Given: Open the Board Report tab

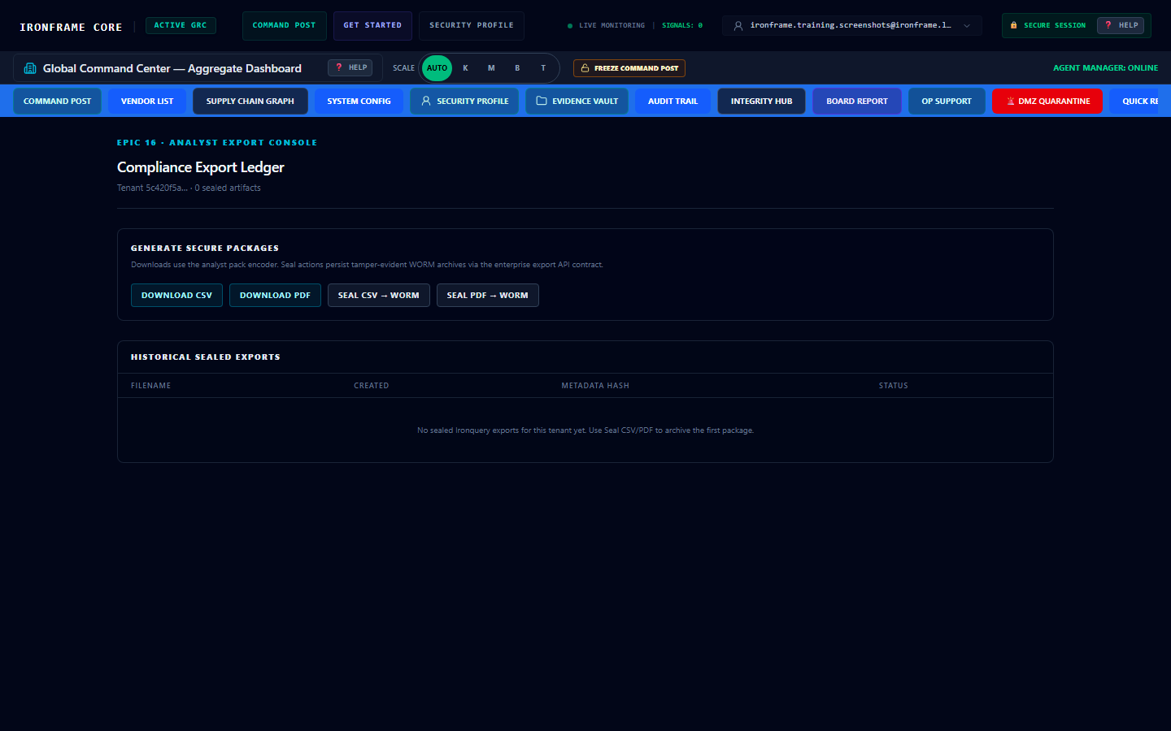Looking at the screenshot, I should (857, 101).
